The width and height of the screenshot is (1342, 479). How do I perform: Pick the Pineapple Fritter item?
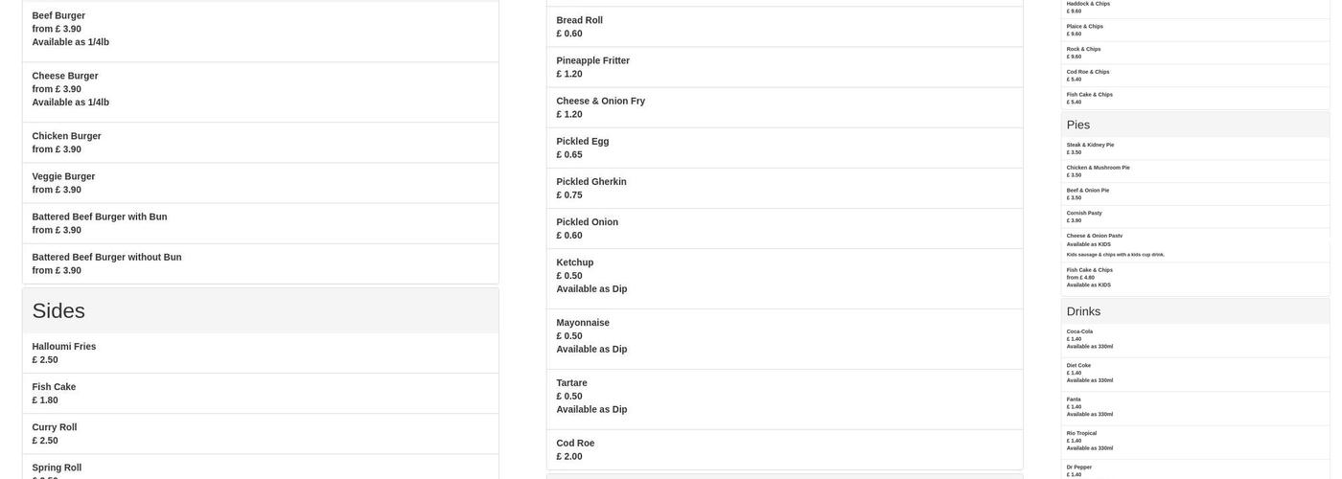[593, 61]
